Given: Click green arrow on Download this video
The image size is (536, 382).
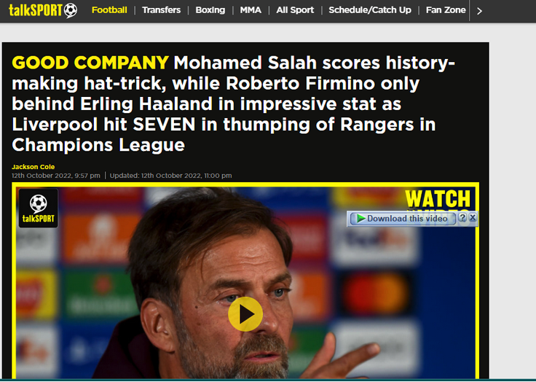Looking at the screenshot, I should click(360, 219).
